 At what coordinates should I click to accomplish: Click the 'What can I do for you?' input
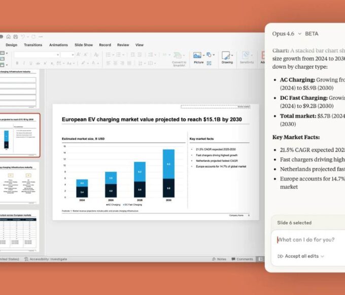click(x=308, y=240)
